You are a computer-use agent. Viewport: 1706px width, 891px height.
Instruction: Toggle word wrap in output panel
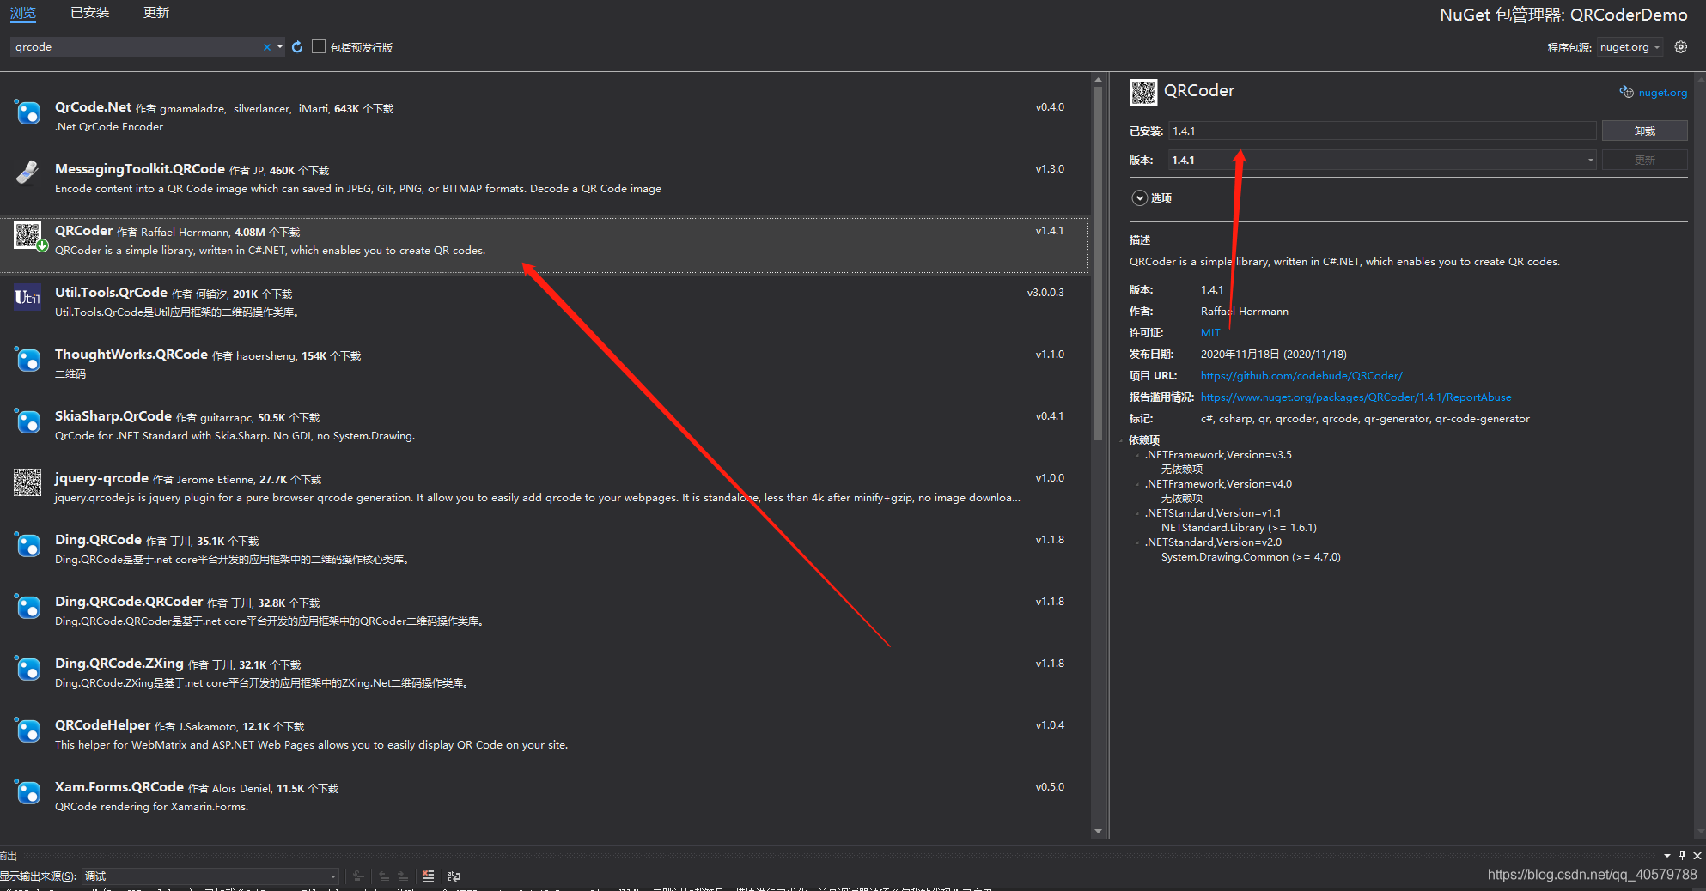pyautogui.click(x=454, y=876)
